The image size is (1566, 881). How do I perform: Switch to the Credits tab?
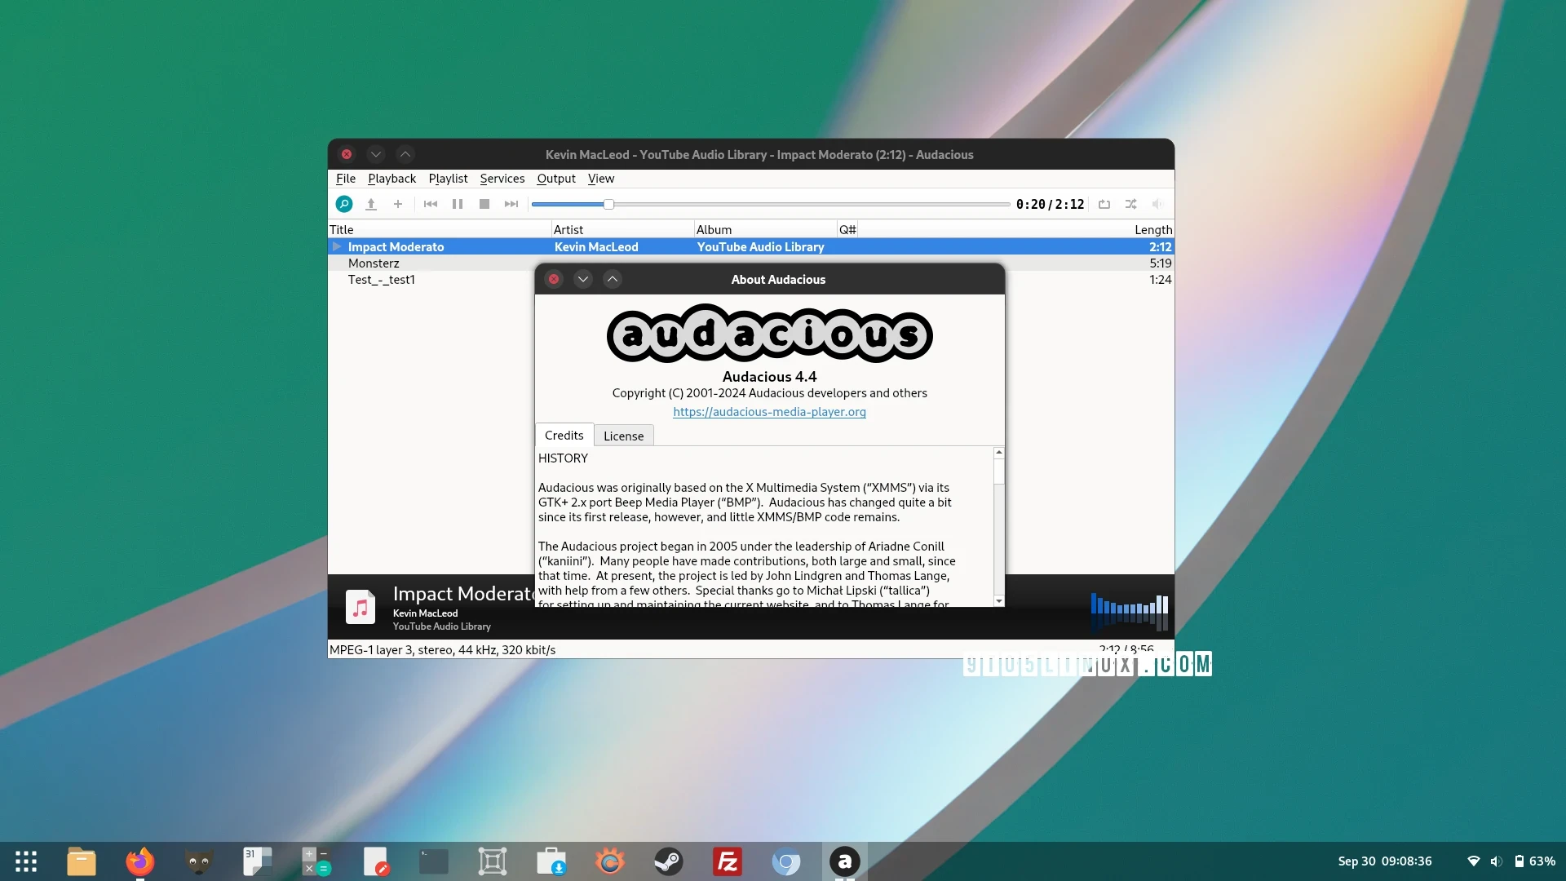[x=564, y=436]
